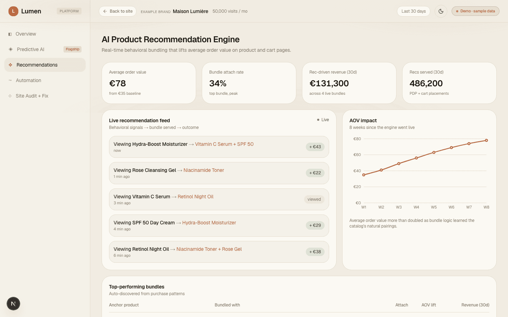
Task: Open the Last 30 days selector
Action: coord(413,11)
